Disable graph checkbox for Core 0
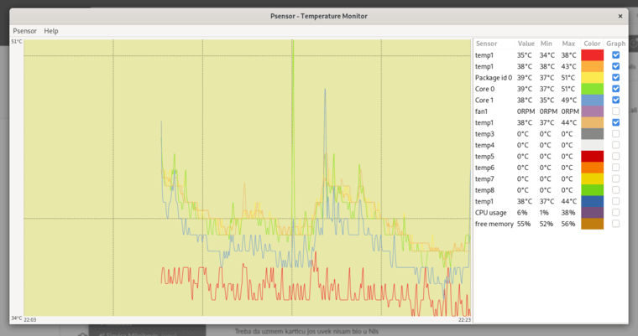Screen dimensions: 638x336 pyautogui.click(x=615, y=89)
